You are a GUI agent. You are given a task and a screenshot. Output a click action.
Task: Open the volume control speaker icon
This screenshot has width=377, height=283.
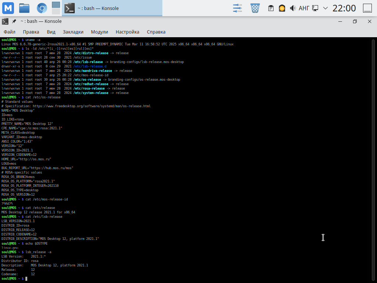click(293, 8)
